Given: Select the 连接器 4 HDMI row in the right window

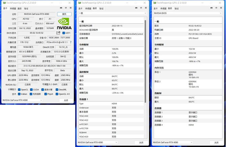Looking at the screenshot, I should pos(188,125).
